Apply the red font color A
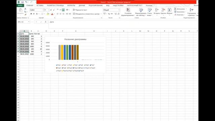215x121 pixels. (52, 14)
